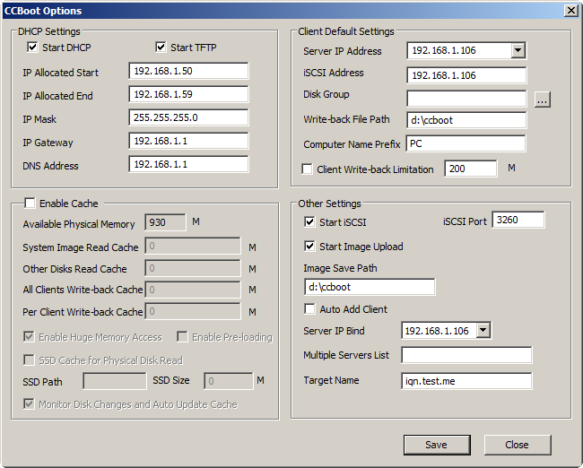Enable the Enable Cache checkbox
Image resolution: width=583 pixels, height=468 pixels.
(x=30, y=204)
